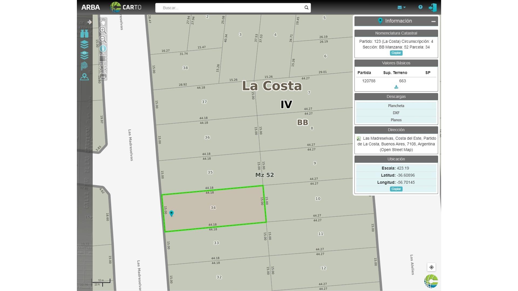Open the IDE layers panel
This screenshot has width=518, height=291.
pyautogui.click(x=84, y=55)
